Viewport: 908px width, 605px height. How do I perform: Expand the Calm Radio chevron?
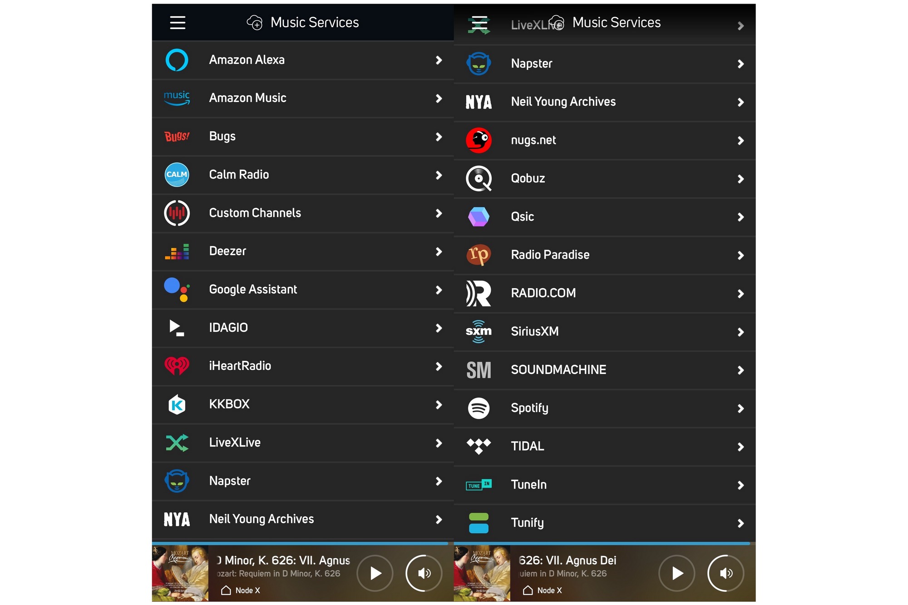coord(439,175)
